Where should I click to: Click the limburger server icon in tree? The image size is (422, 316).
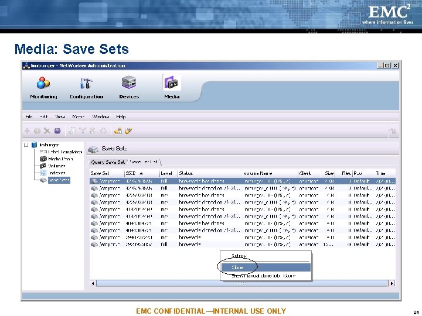(x=34, y=145)
